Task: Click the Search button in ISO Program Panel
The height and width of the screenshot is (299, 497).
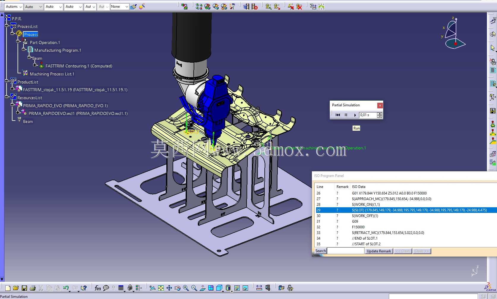Action: (321, 251)
